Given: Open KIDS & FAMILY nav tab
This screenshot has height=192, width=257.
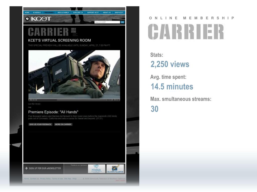Looking at the screenshot, I should [x=63, y=12].
